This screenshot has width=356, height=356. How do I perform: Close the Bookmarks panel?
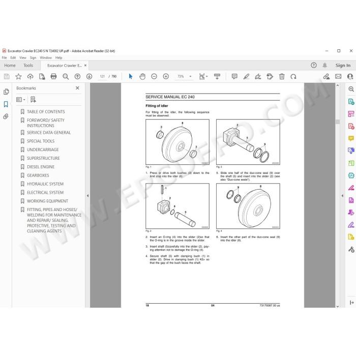pos(77,88)
